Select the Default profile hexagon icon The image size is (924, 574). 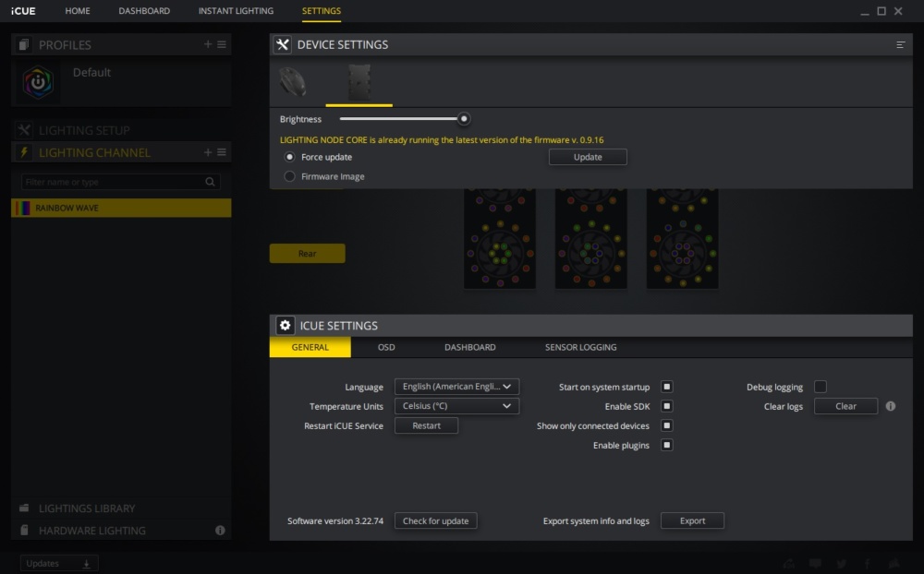point(38,82)
